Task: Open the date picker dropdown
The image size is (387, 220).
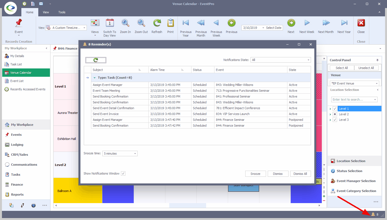Action: 263,28
